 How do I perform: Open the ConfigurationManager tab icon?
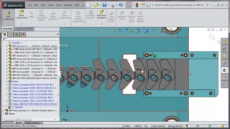(x=17, y=35)
